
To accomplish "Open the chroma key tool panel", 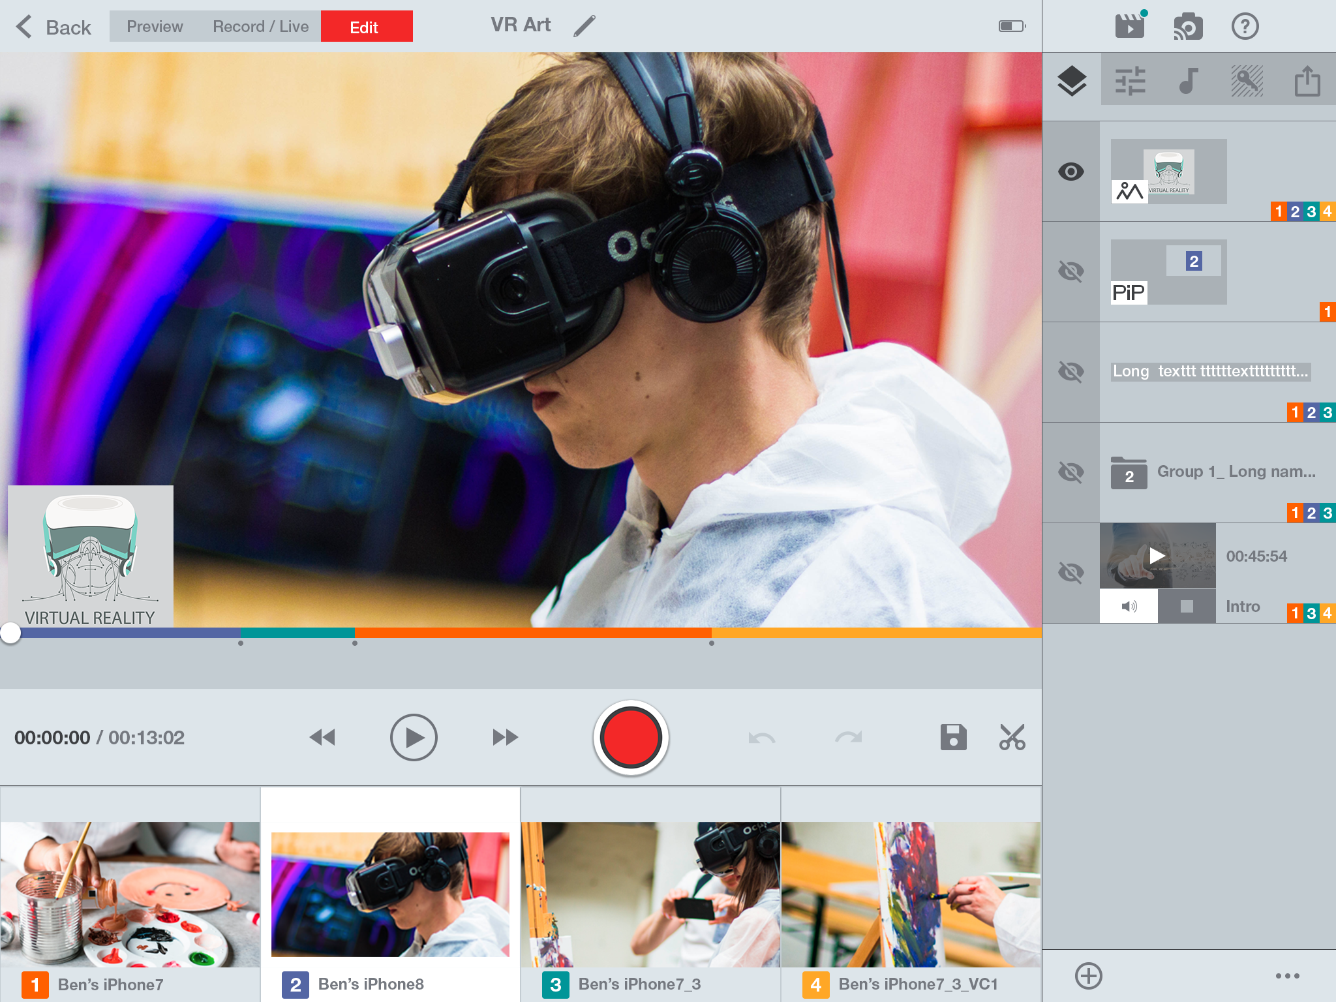I will 1247,81.
